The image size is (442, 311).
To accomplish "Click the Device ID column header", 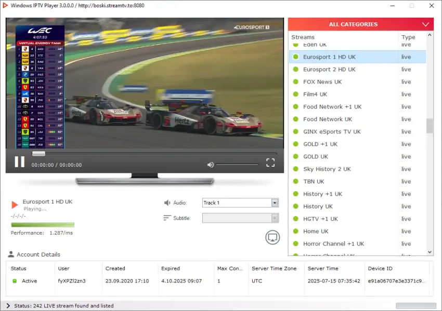I will click(380, 268).
